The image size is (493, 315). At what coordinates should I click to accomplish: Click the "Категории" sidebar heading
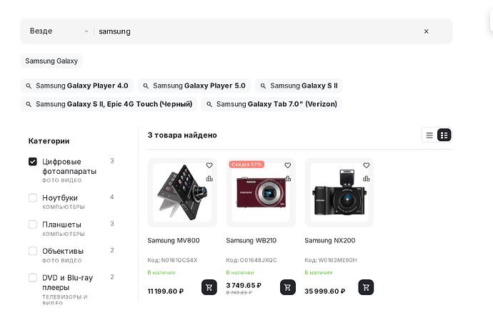pyautogui.click(x=49, y=141)
